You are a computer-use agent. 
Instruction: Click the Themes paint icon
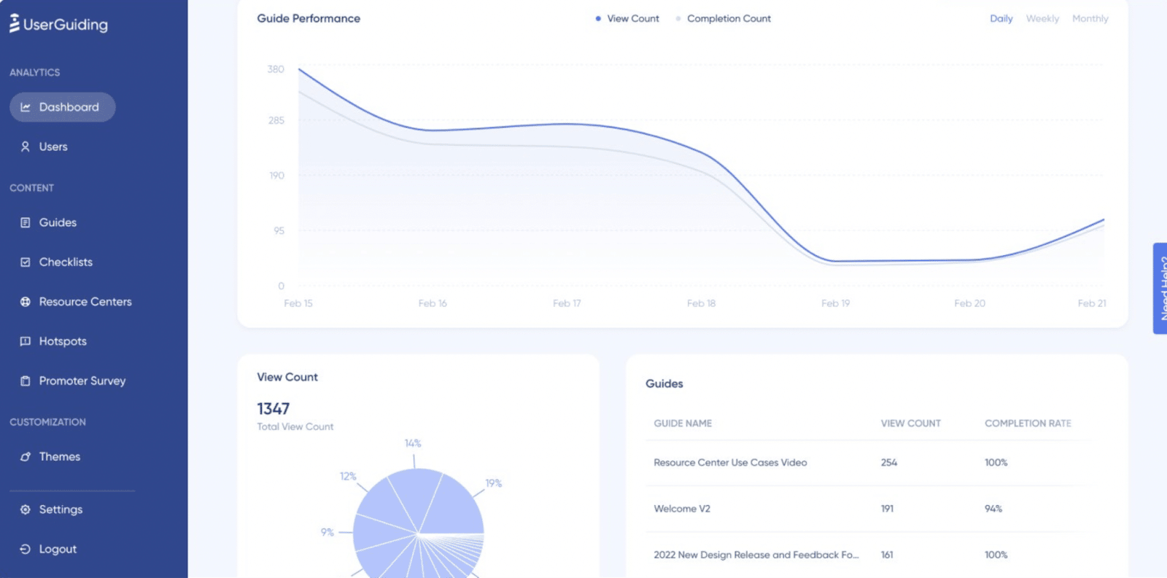[x=26, y=456]
